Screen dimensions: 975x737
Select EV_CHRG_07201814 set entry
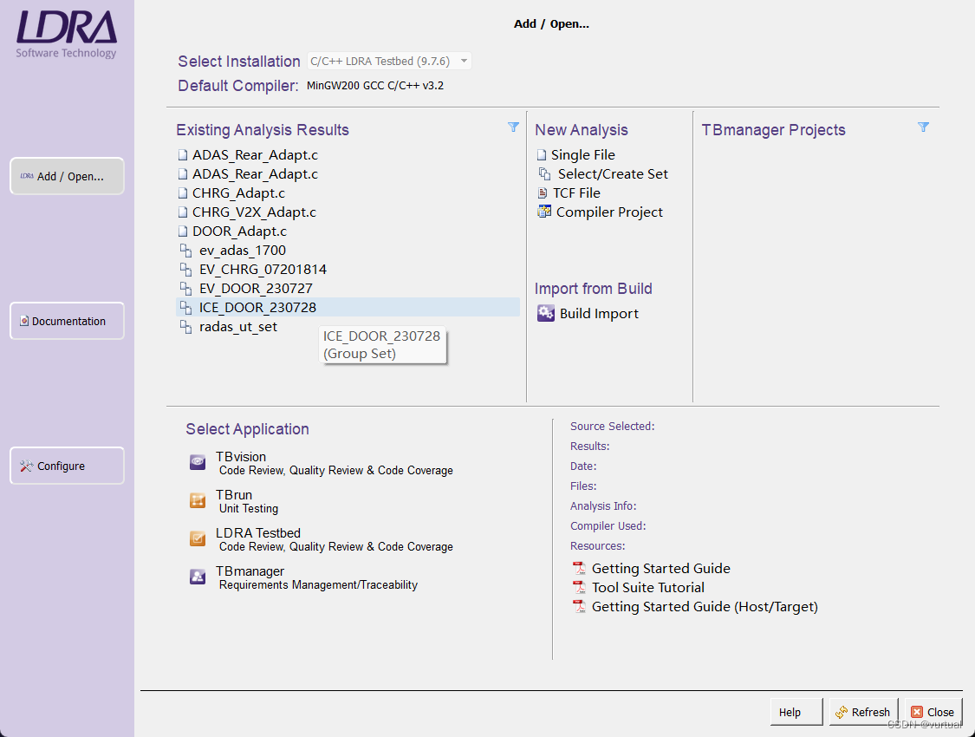coord(263,270)
